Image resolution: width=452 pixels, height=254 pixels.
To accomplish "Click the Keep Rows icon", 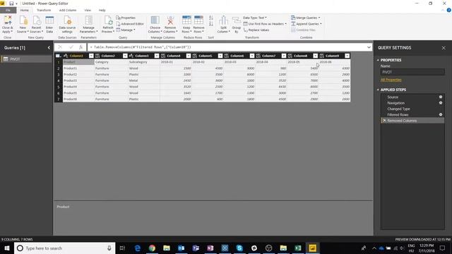I will tap(186, 20).
